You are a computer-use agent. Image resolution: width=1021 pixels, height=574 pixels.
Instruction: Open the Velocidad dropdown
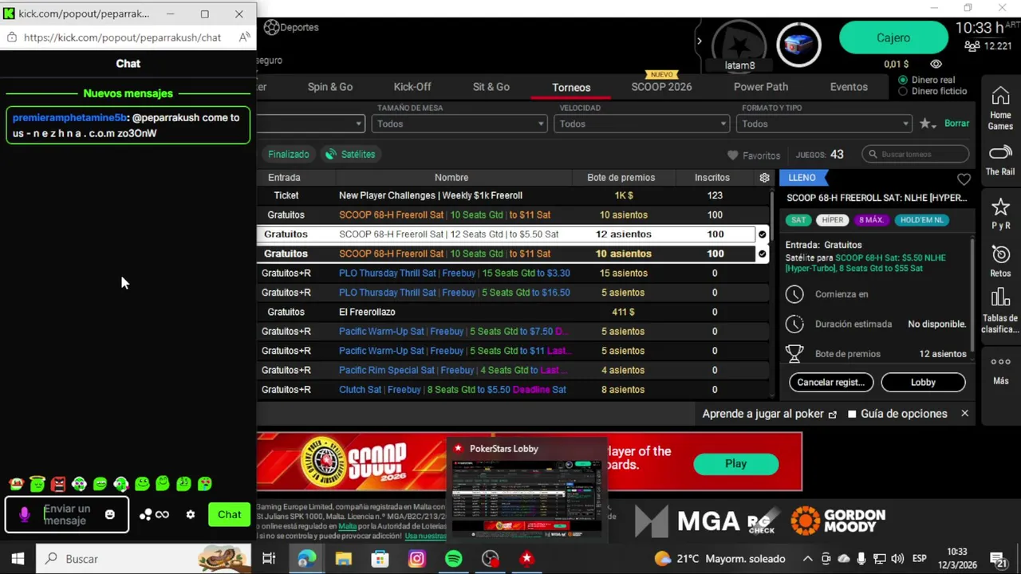click(x=643, y=124)
